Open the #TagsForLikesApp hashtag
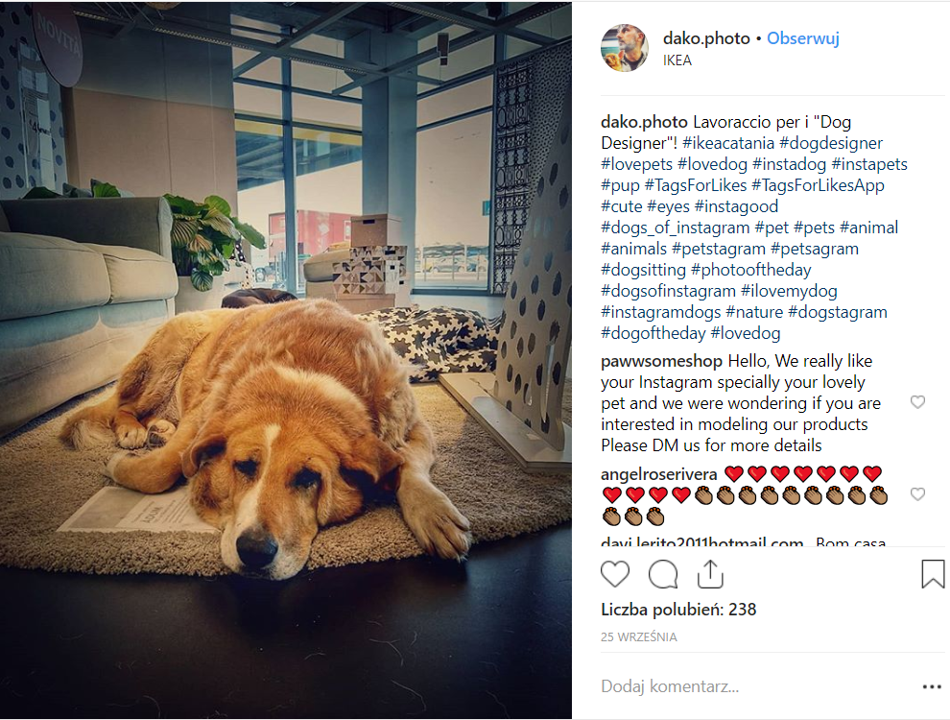Screen dimensions: 950x720 tap(818, 185)
